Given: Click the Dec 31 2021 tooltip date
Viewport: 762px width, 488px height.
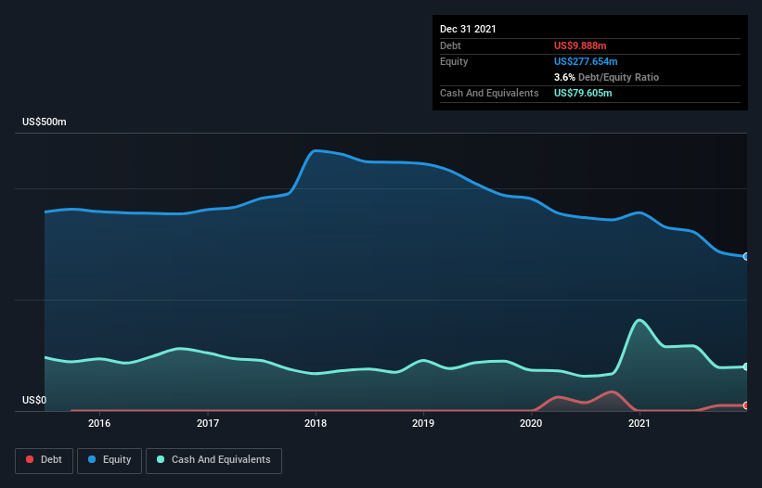Looking at the screenshot, I should 468,29.
